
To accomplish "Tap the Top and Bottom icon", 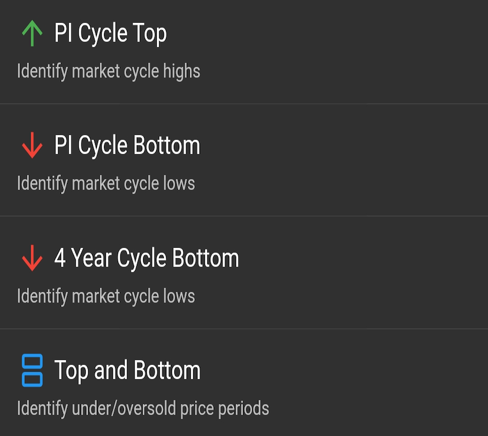I will click(32, 370).
